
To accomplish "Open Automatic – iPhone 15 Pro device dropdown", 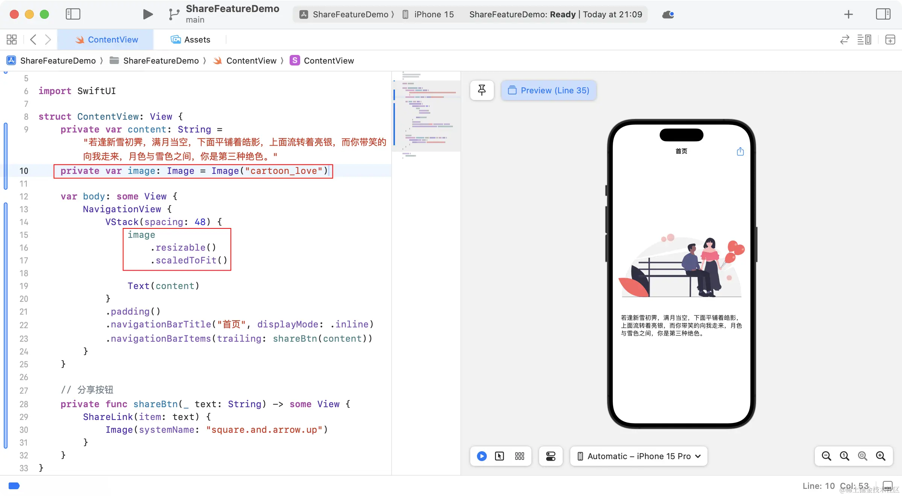I will click(x=639, y=456).
